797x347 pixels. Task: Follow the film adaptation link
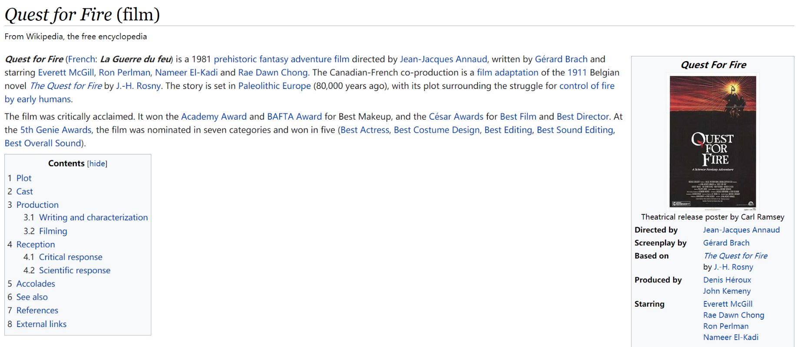pos(508,72)
